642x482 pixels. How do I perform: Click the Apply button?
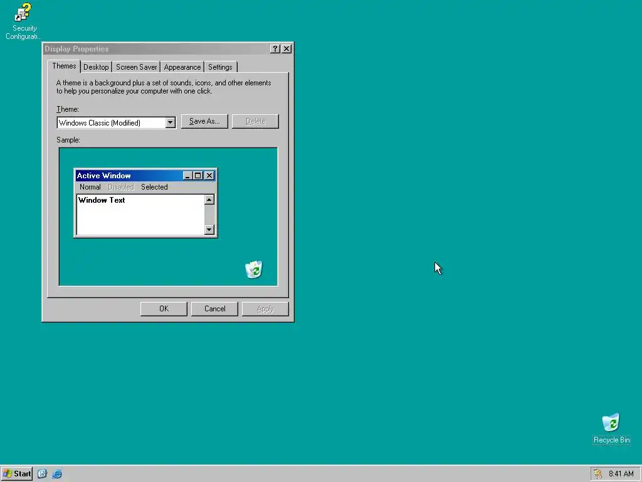[x=265, y=309]
